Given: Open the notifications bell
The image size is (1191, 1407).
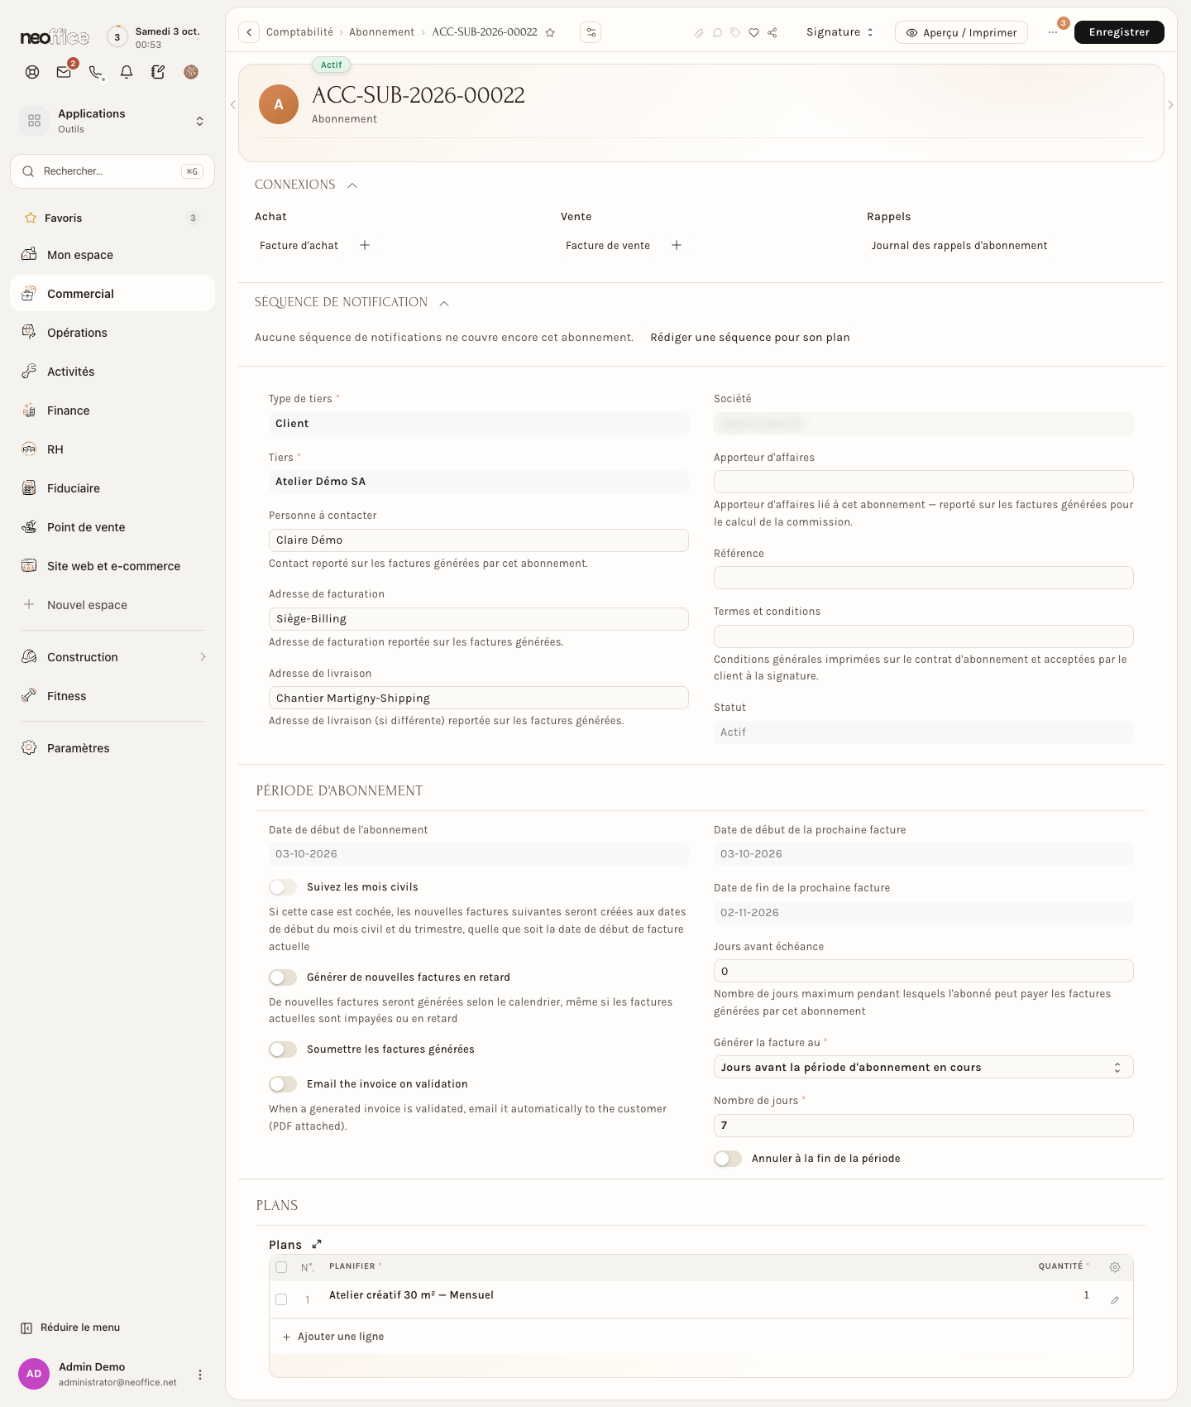Looking at the screenshot, I should pyautogui.click(x=127, y=72).
